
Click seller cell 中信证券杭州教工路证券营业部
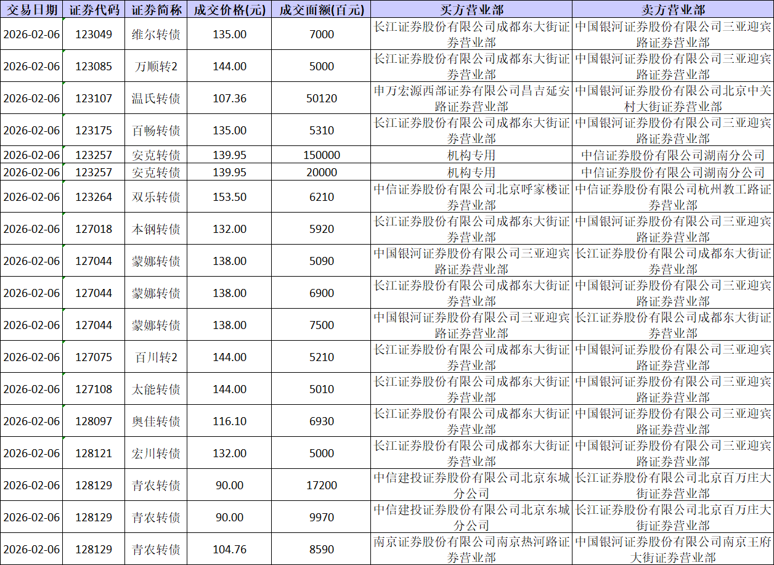673,197
